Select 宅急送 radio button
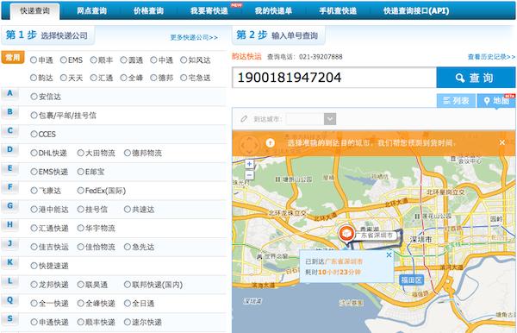This screenshot has height=333, width=517. (x=184, y=78)
